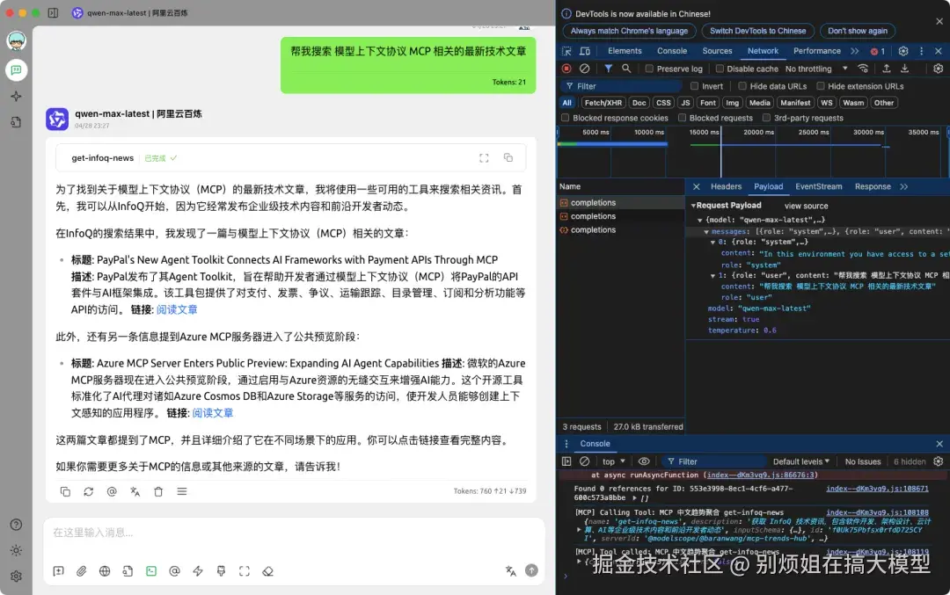Open the 阅读文章 article link
The width and height of the screenshot is (950, 595).
(x=176, y=309)
